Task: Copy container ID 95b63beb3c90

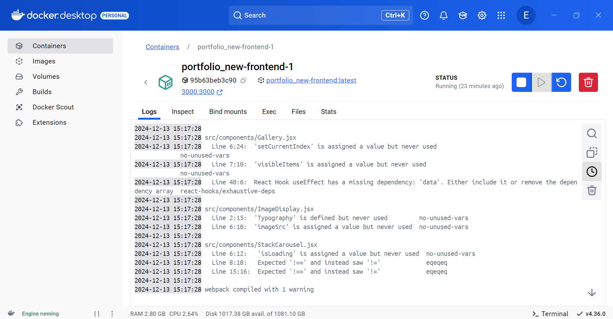Action: tap(243, 80)
